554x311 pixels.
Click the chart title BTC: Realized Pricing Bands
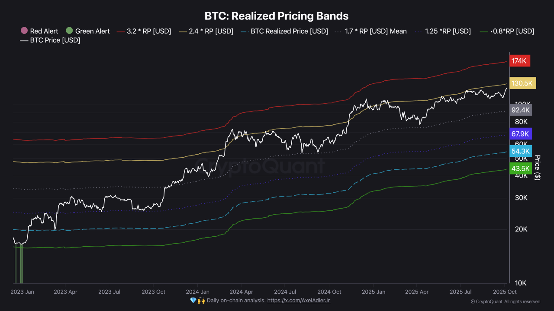tap(277, 16)
